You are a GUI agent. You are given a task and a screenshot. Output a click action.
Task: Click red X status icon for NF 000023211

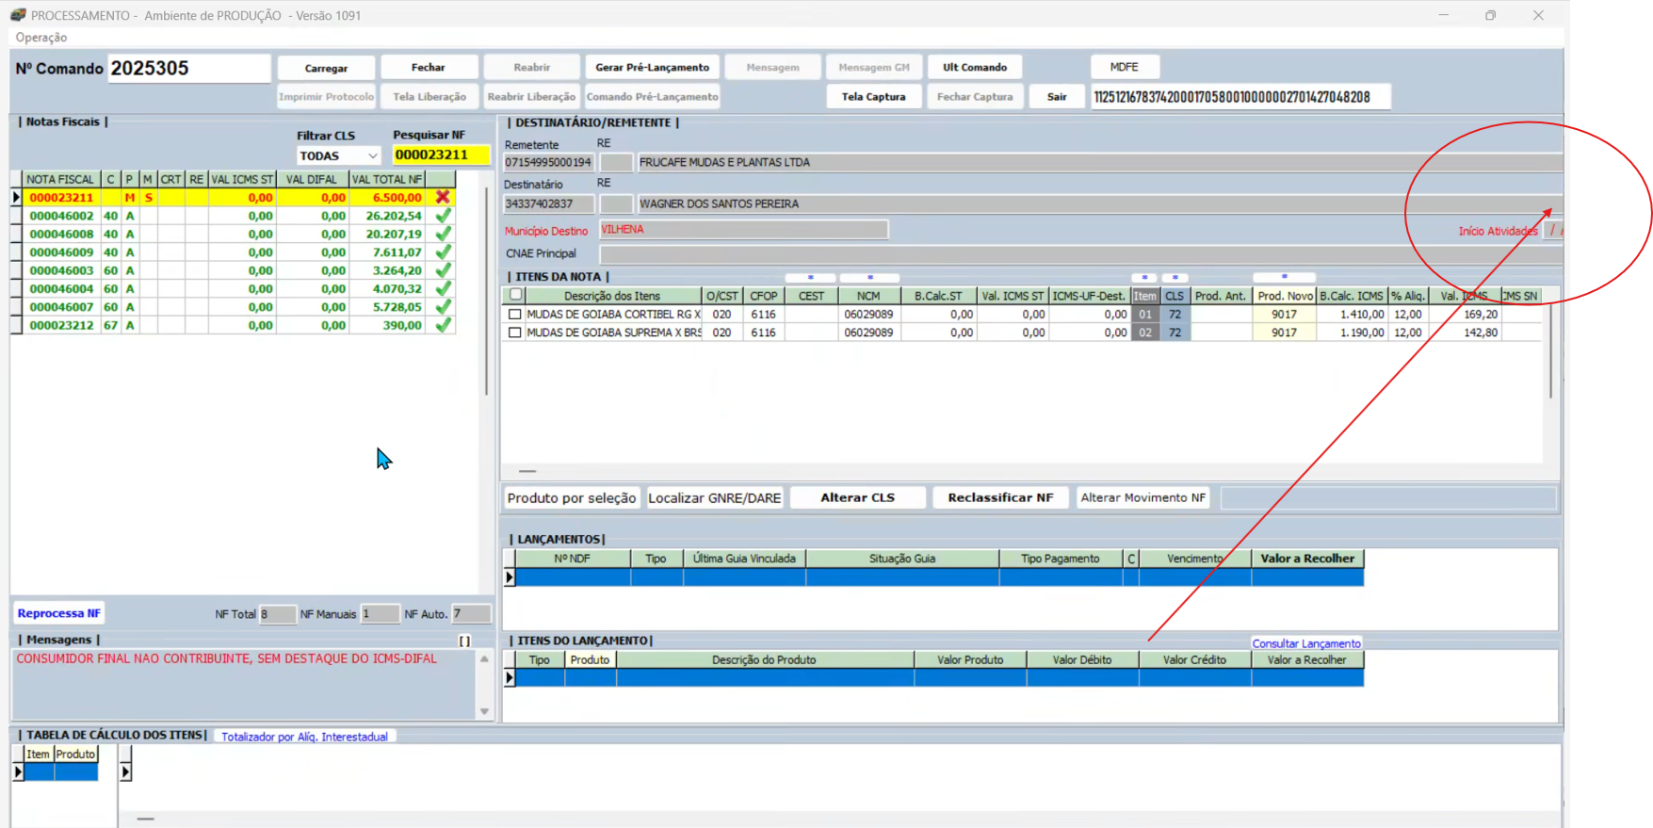pyautogui.click(x=443, y=198)
